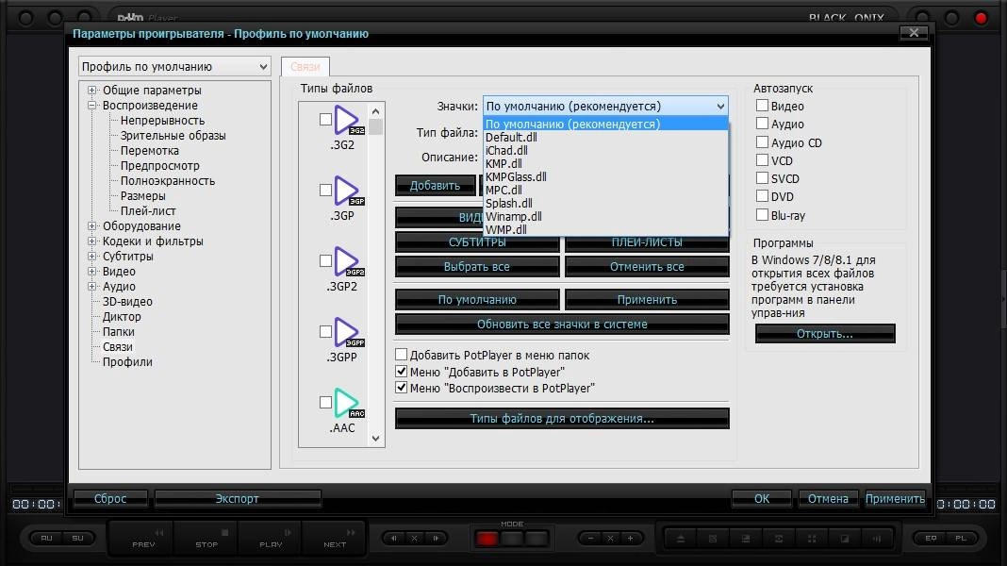The height and width of the screenshot is (566, 1007).
Task: Enable VCD autoplay checkbox
Action: (x=762, y=160)
